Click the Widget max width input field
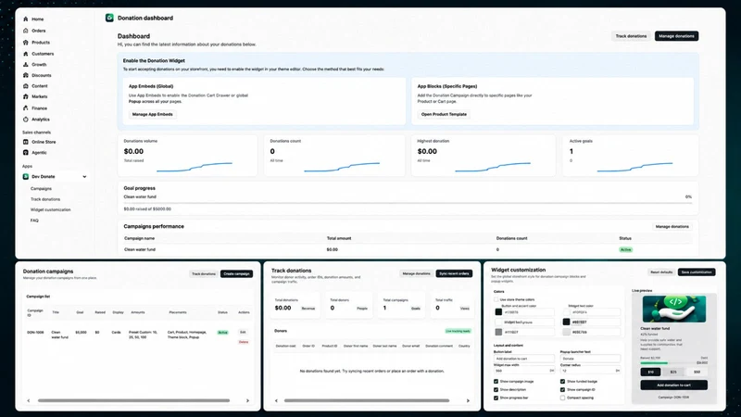741x417 pixels. [x=524, y=371]
